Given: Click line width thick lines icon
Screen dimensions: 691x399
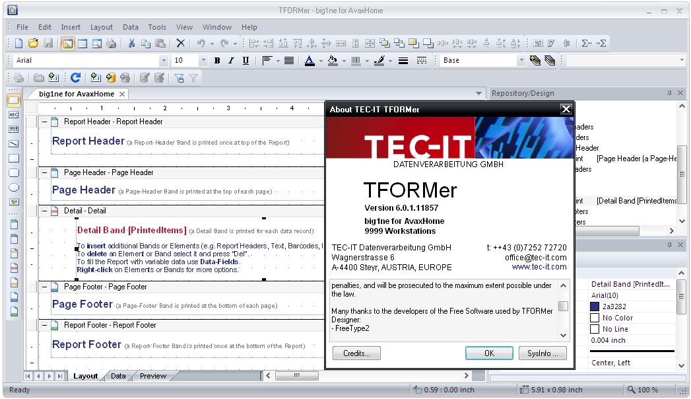Looking at the screenshot, I should tap(403, 60).
